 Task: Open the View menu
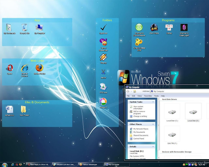pyautogui.click(x=140, y=96)
